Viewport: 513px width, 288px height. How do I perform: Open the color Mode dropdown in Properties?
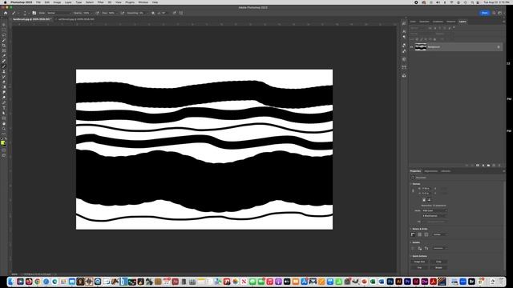pyautogui.click(x=434, y=210)
